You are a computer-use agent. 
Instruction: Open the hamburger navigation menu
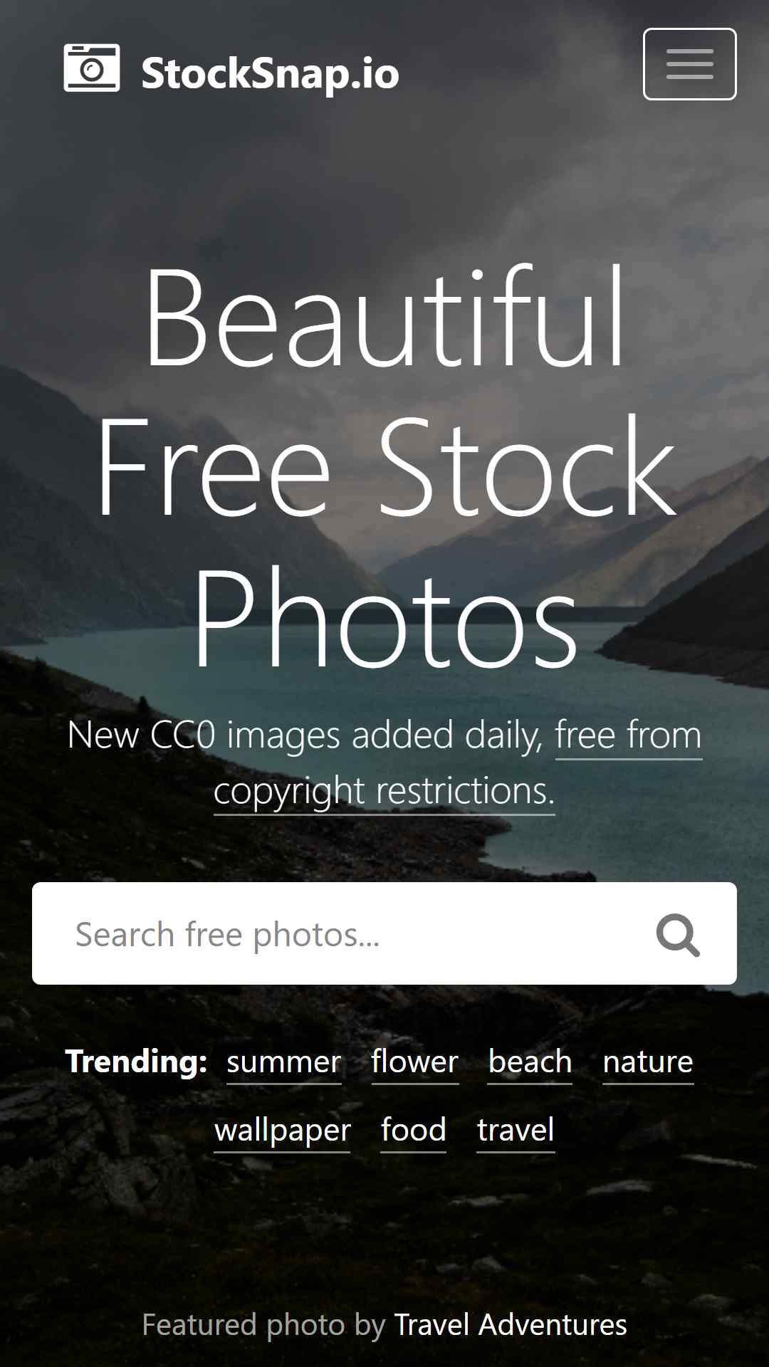[690, 64]
